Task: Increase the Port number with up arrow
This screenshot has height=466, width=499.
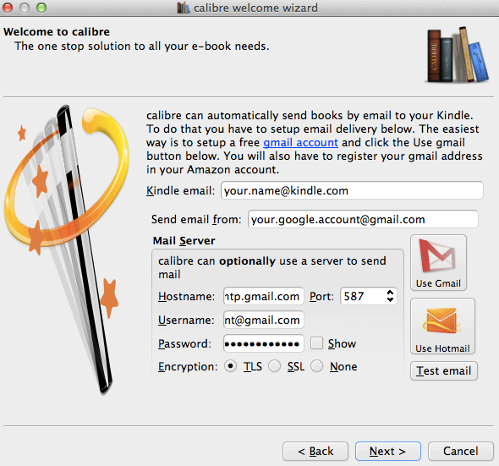Action: pyautogui.click(x=390, y=292)
